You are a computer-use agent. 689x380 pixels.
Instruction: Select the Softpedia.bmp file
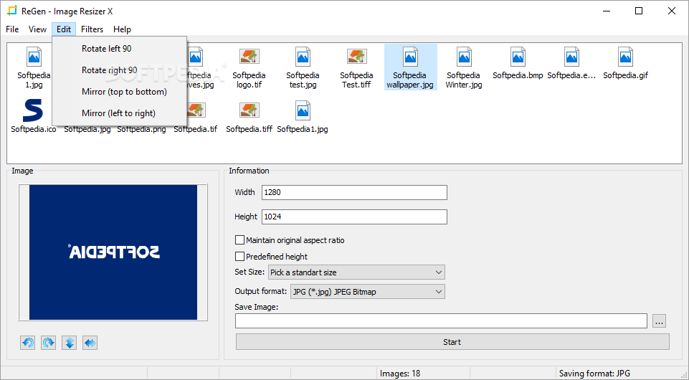518,63
